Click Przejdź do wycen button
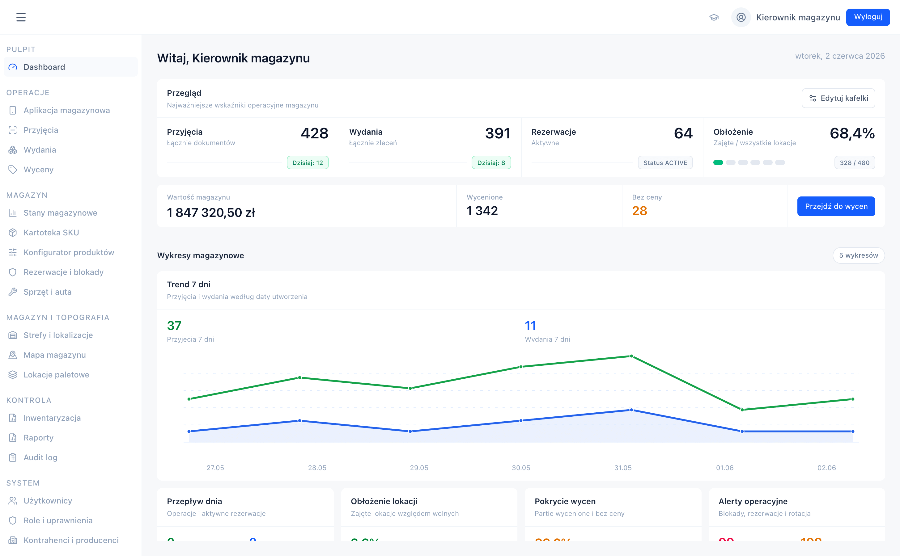 tap(836, 206)
